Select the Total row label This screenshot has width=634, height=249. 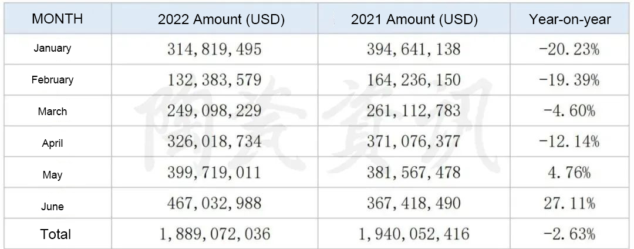pyautogui.click(x=55, y=234)
